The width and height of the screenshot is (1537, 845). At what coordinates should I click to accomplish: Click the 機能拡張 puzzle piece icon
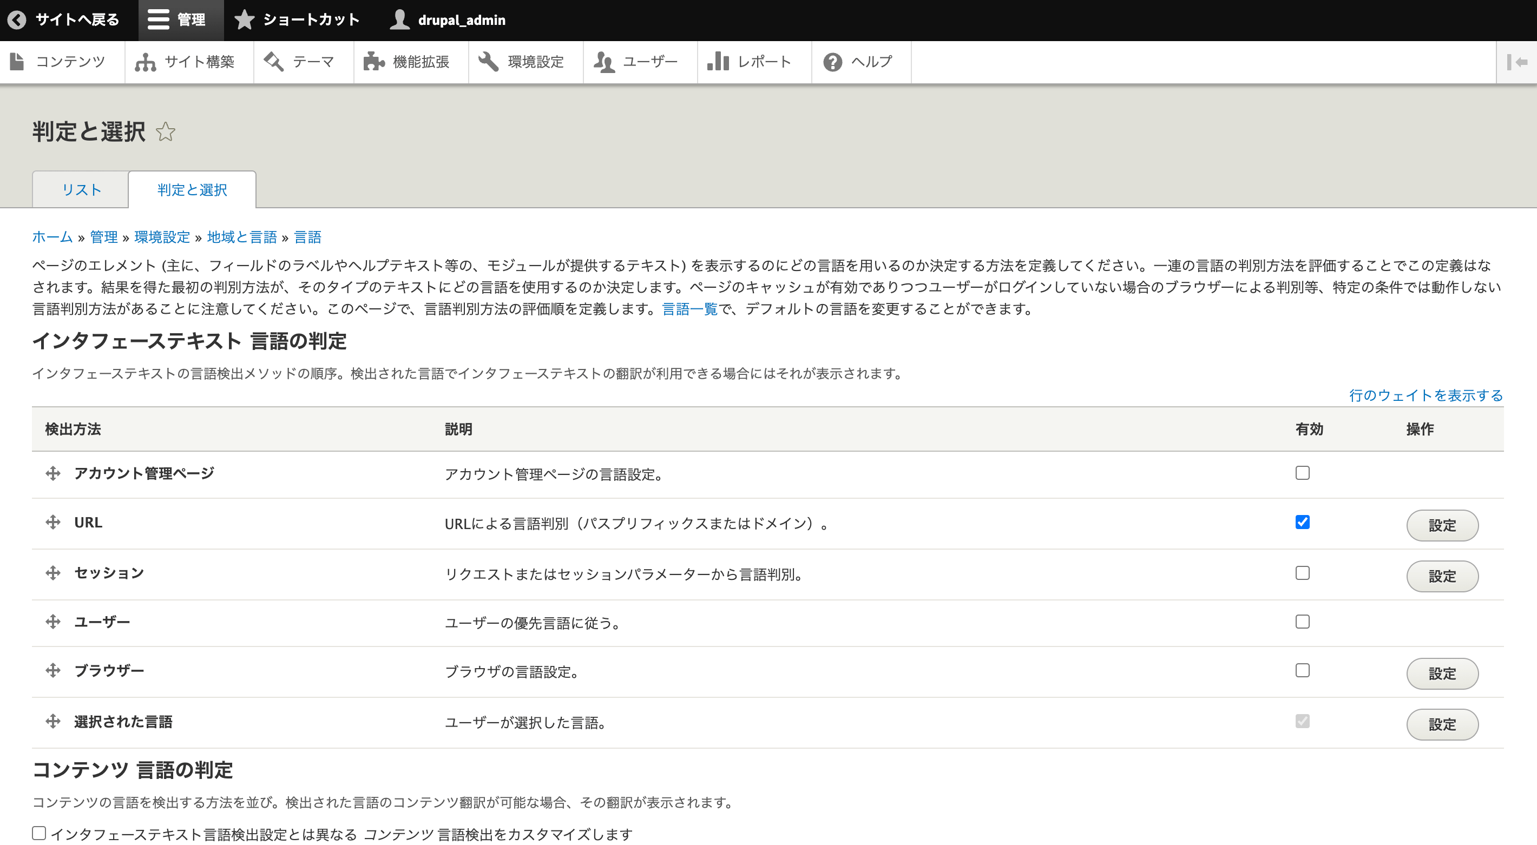coord(374,62)
